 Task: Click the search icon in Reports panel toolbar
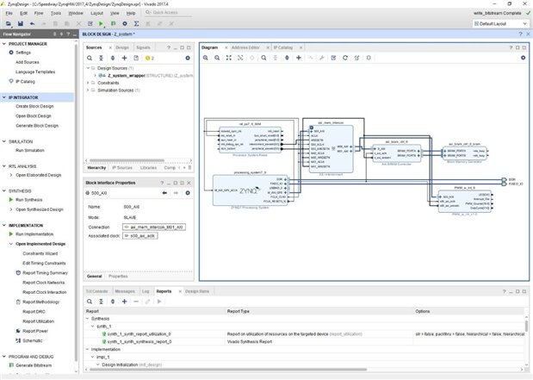tap(90, 302)
